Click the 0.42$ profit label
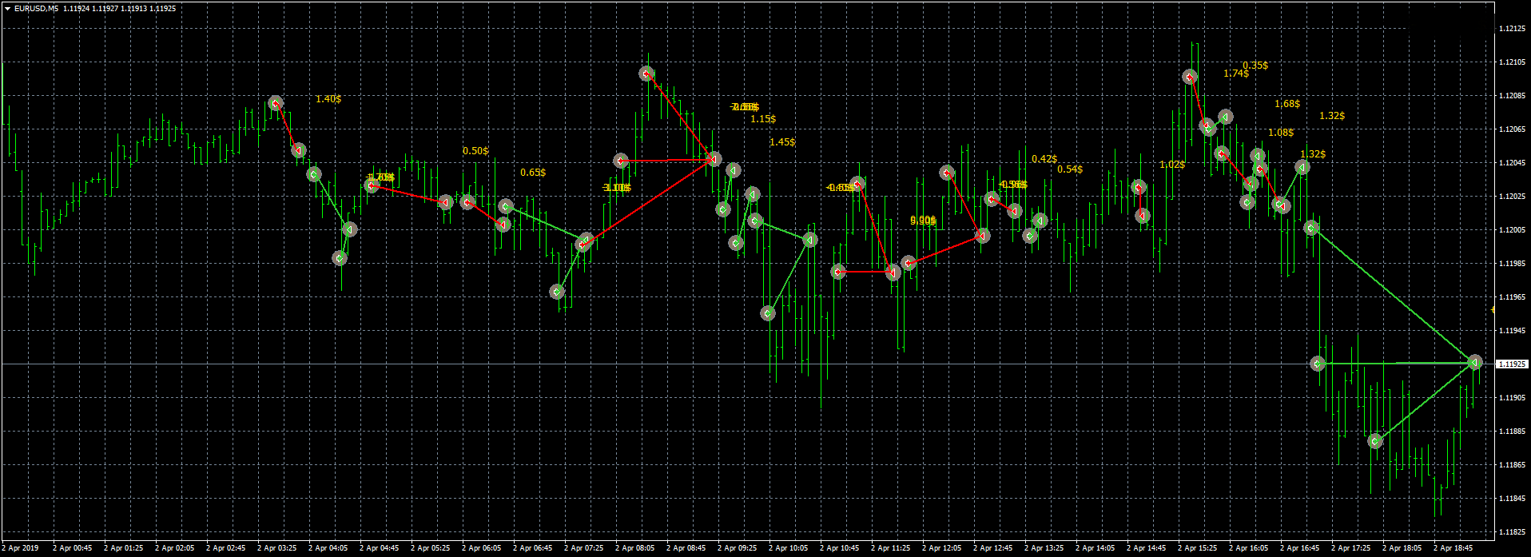The height and width of the screenshot is (557, 1531). click(1044, 159)
